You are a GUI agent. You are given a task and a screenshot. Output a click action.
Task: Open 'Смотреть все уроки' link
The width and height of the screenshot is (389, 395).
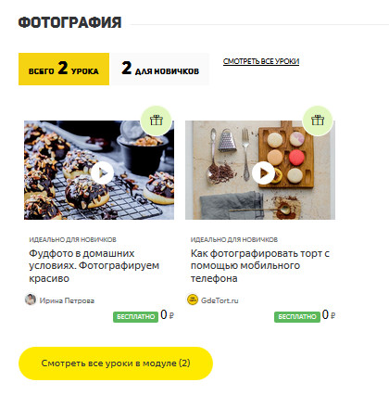(261, 61)
